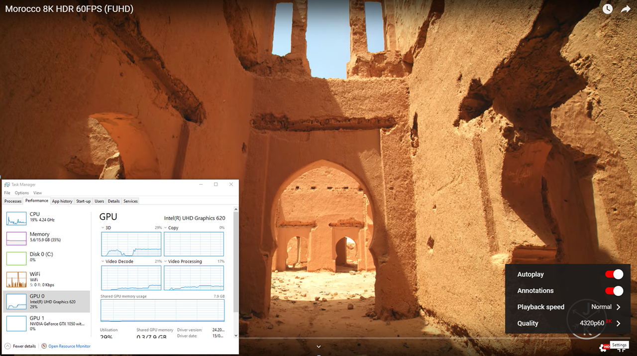The width and height of the screenshot is (637, 356).
Task: Click the Copy utilisation graph
Action: 194,243
